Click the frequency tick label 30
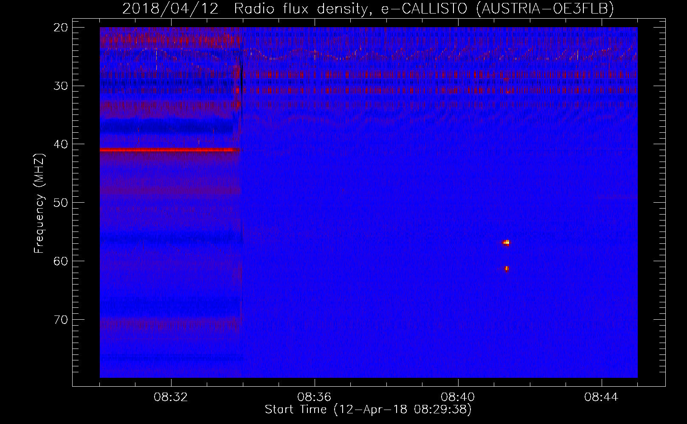Image resolution: width=687 pixels, height=424 pixels. point(61,86)
